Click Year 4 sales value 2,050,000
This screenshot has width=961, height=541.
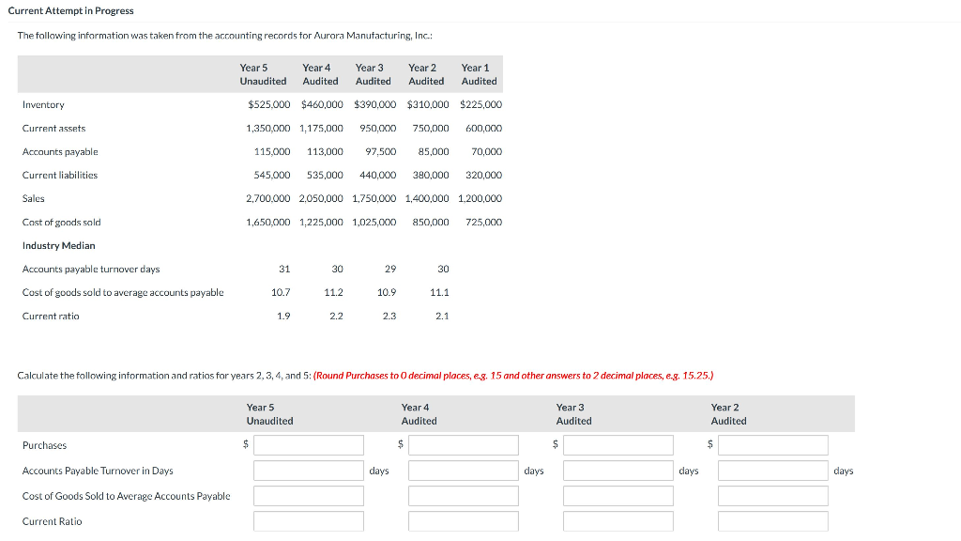click(321, 199)
